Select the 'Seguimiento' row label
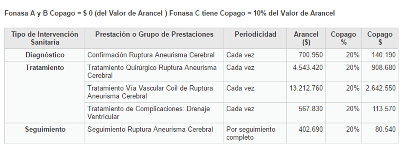This screenshot has width=413, height=156. [x=45, y=130]
